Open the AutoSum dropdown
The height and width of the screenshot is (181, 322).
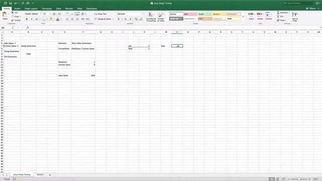coord(289,13)
